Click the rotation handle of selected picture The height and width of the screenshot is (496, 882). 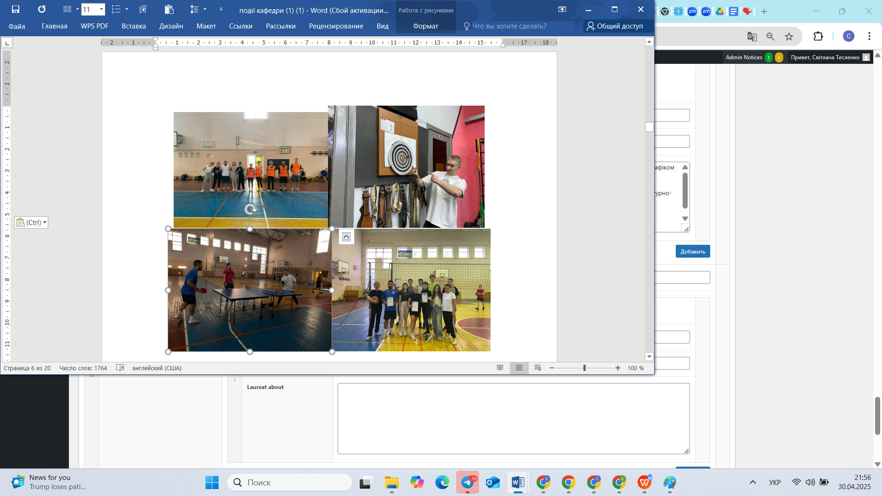tap(250, 209)
